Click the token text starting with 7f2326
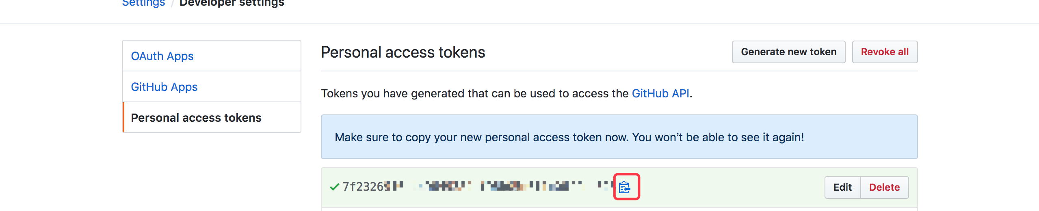 pyautogui.click(x=366, y=187)
